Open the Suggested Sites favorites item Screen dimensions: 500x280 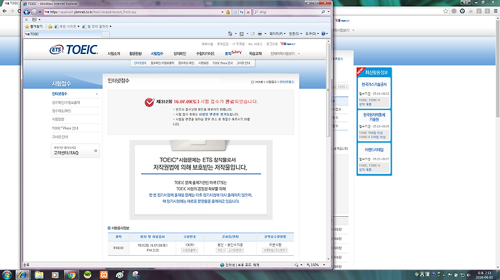[67, 26]
